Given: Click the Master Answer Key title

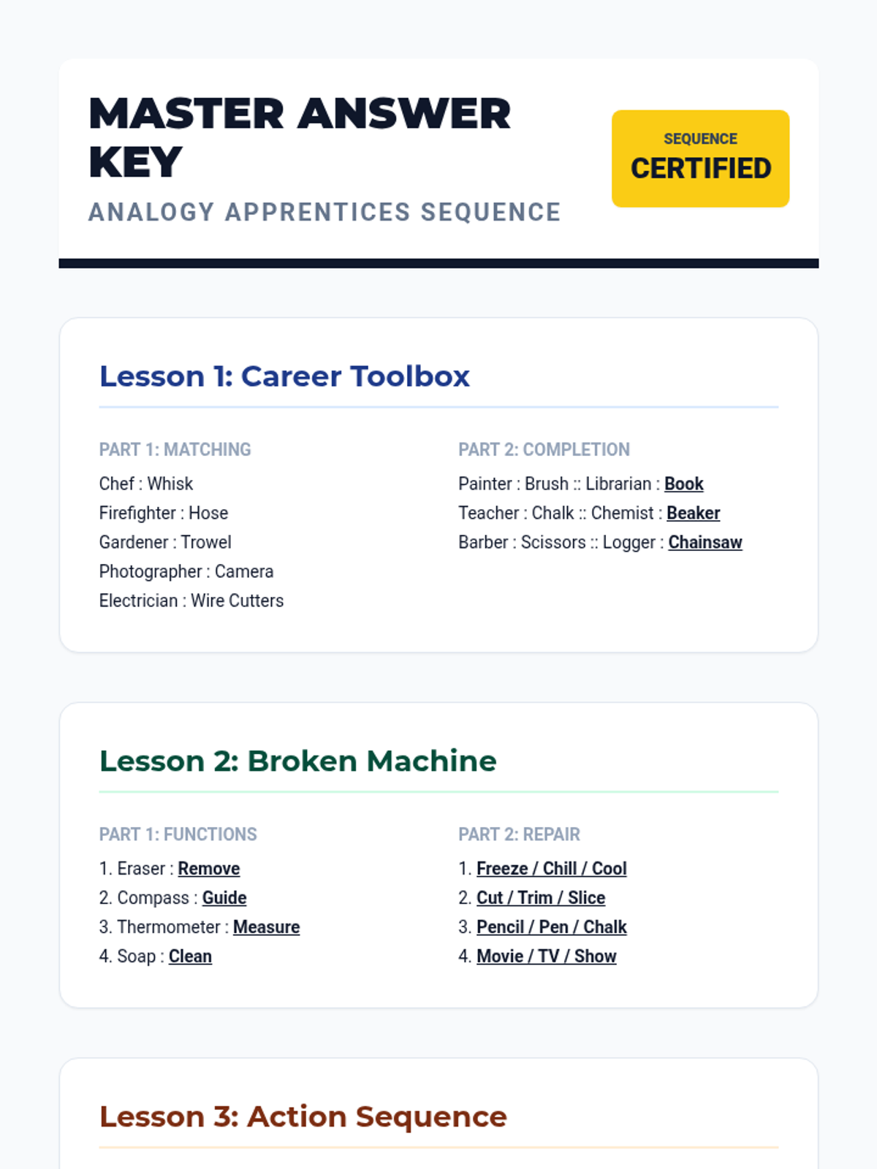Looking at the screenshot, I should click(300, 137).
